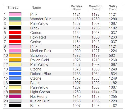Pick the Illusion Blue grey swatch
Screen dimensions: 126x111
coord(15,101)
